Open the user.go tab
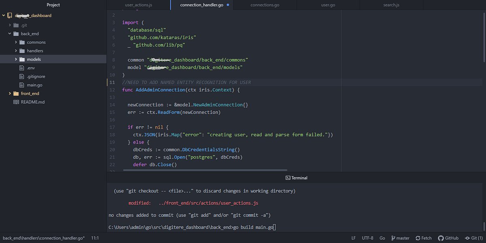The image size is (486, 243). pos(328,5)
